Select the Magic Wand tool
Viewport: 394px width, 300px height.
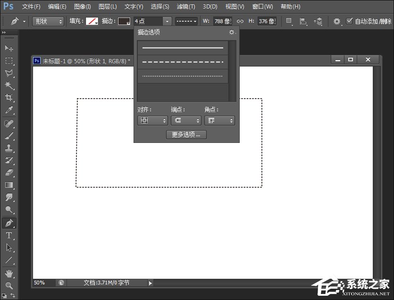click(9, 85)
